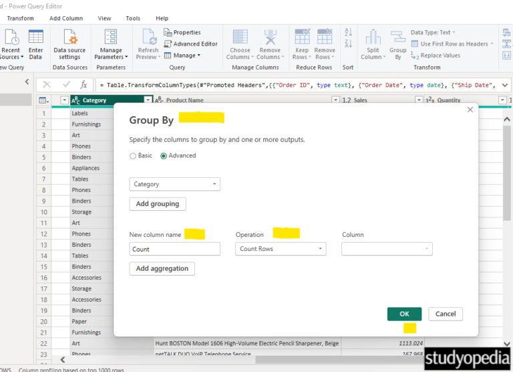Click the Cancel button
Screen dimensions: 513x372
point(446,314)
